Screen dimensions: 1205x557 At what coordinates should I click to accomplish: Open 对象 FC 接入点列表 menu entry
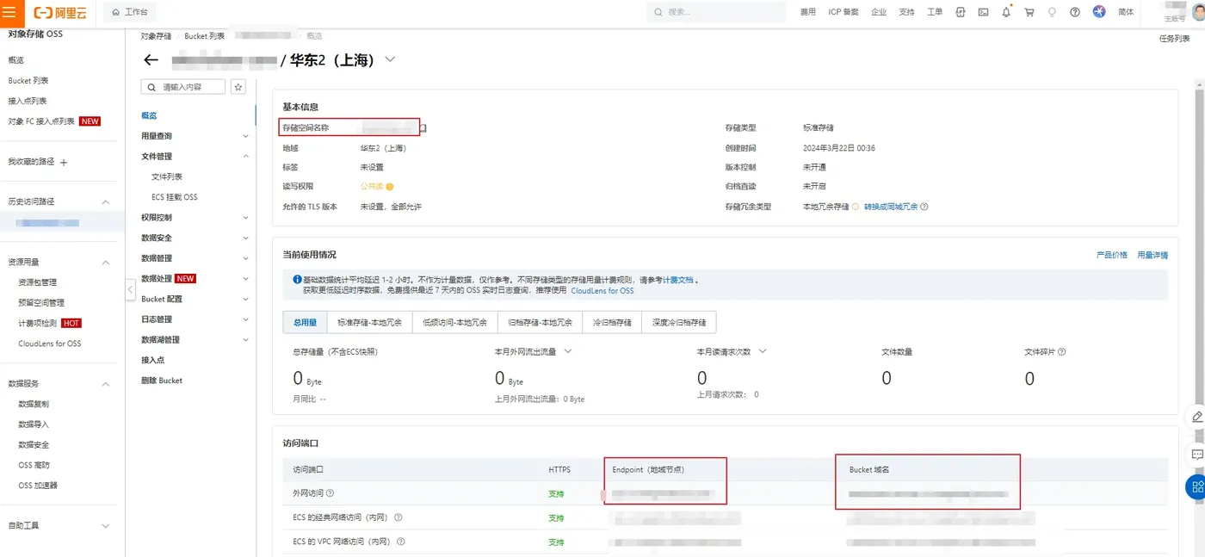(41, 121)
